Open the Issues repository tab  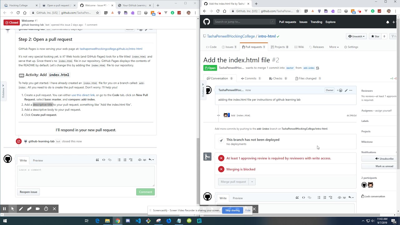click(229, 47)
